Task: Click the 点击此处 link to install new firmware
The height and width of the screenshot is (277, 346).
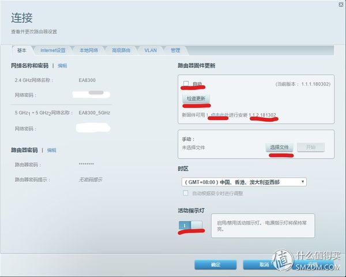Action: point(220,115)
